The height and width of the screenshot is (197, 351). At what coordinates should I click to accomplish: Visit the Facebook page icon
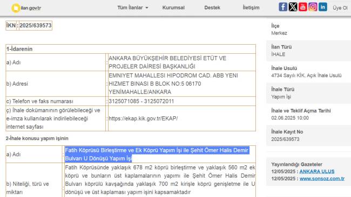pyautogui.click(x=283, y=7)
